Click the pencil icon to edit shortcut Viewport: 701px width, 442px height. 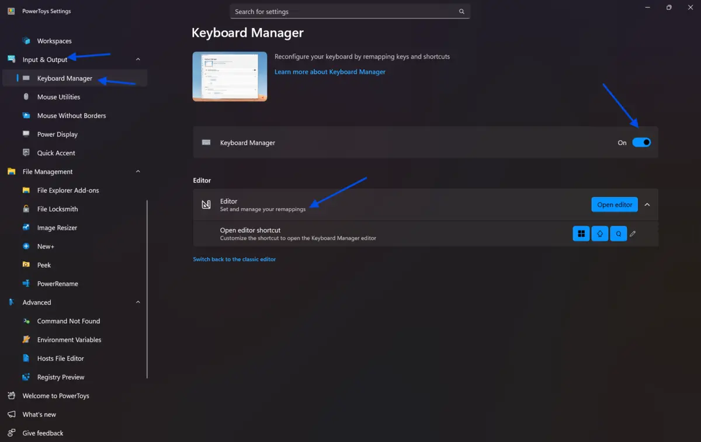click(x=633, y=234)
